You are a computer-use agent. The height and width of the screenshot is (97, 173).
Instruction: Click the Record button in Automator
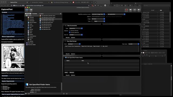pos(126,10)
